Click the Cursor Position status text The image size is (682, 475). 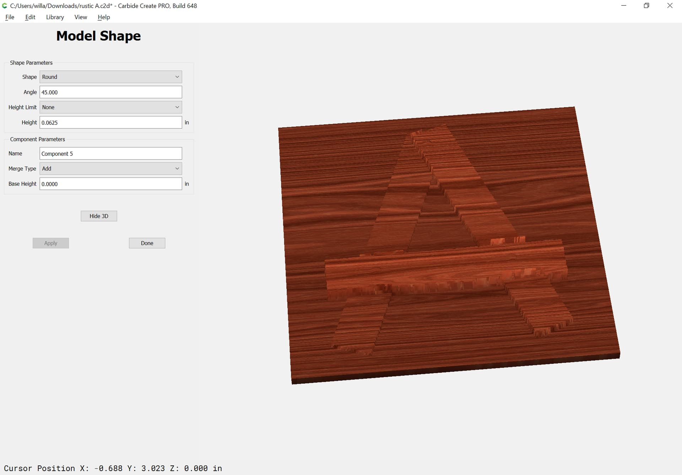[x=113, y=468]
